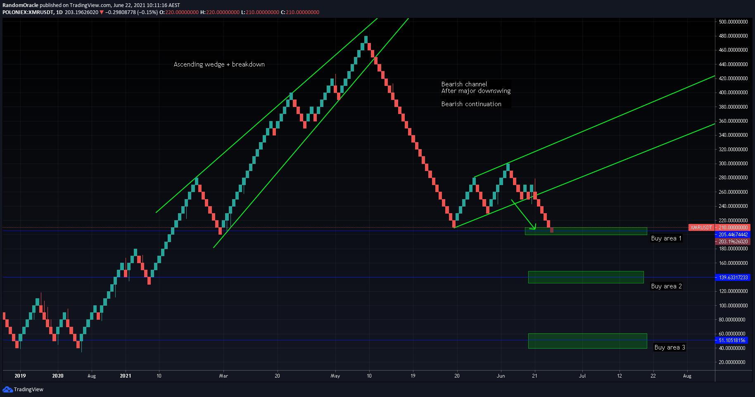Click the green arrow pointing to Buy area 1
This screenshot has height=397, width=755.
524,215
